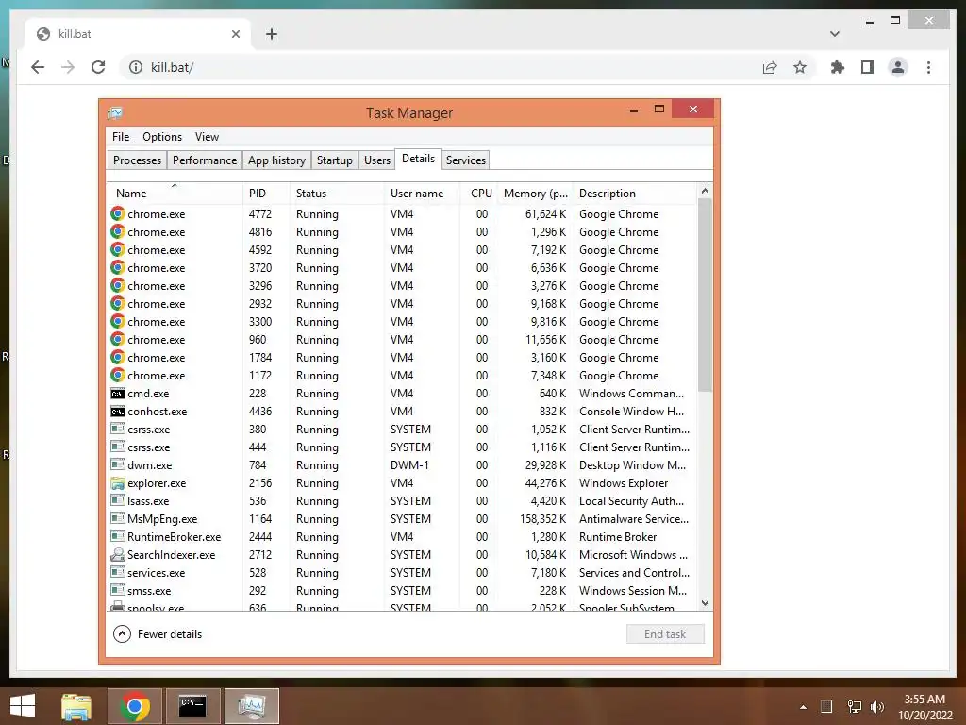Open Chrome three-dot menu
The width and height of the screenshot is (966, 725).
point(928,67)
